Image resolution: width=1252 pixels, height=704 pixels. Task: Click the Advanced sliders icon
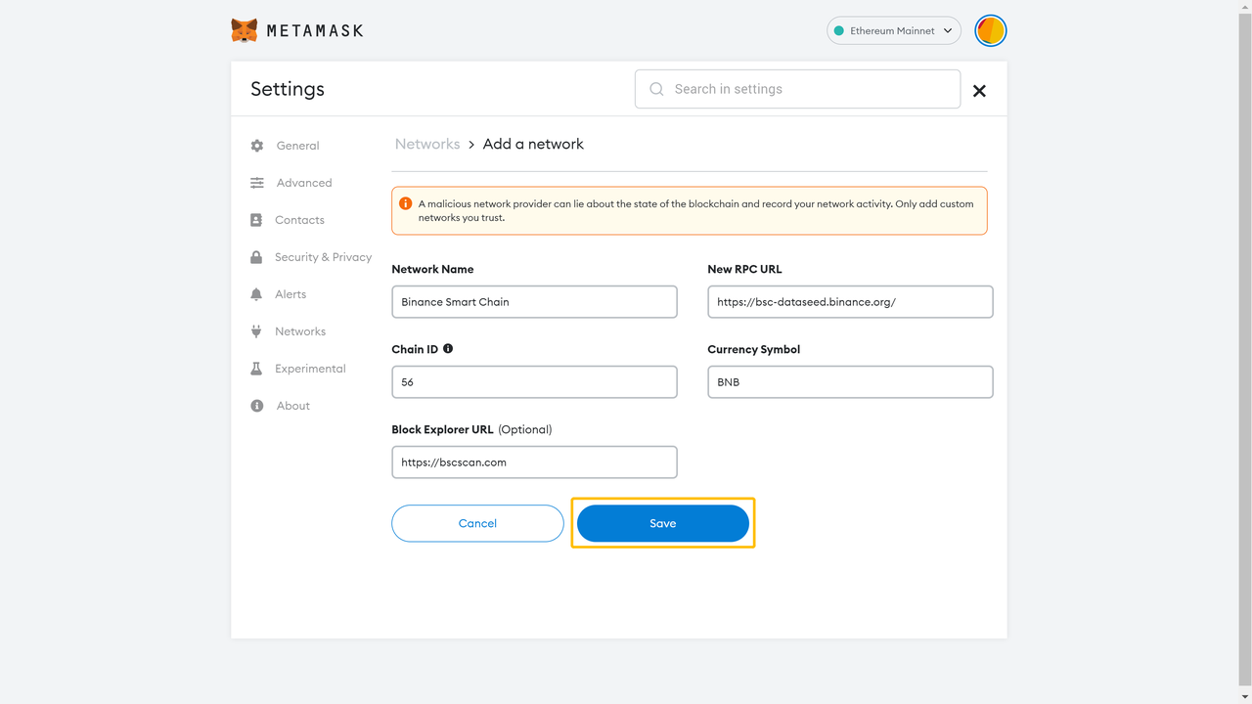point(256,183)
